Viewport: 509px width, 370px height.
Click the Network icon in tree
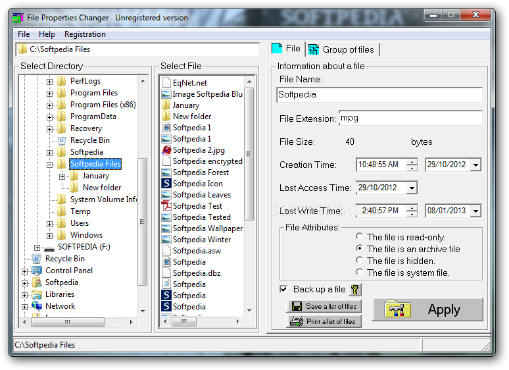coord(37,306)
